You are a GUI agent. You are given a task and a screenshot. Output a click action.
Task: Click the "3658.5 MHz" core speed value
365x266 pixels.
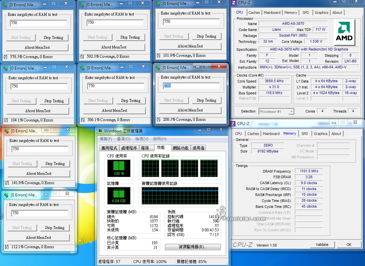(x=274, y=81)
